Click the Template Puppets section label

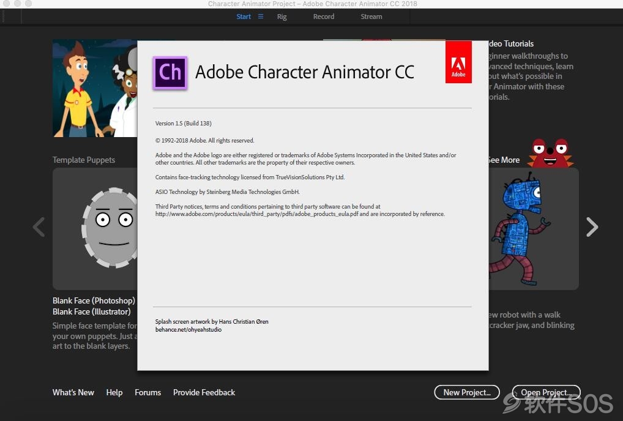pos(84,160)
